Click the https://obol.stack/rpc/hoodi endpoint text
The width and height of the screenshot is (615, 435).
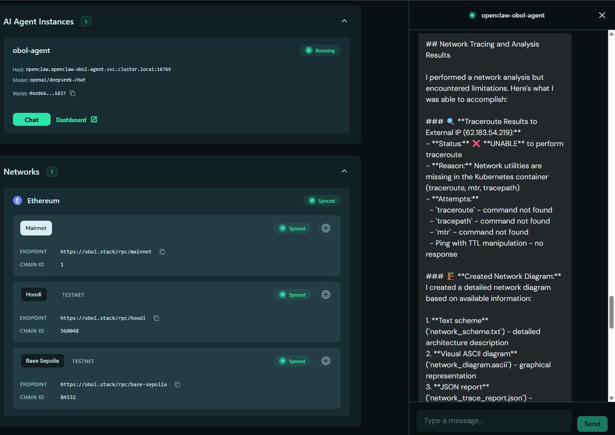tap(103, 318)
